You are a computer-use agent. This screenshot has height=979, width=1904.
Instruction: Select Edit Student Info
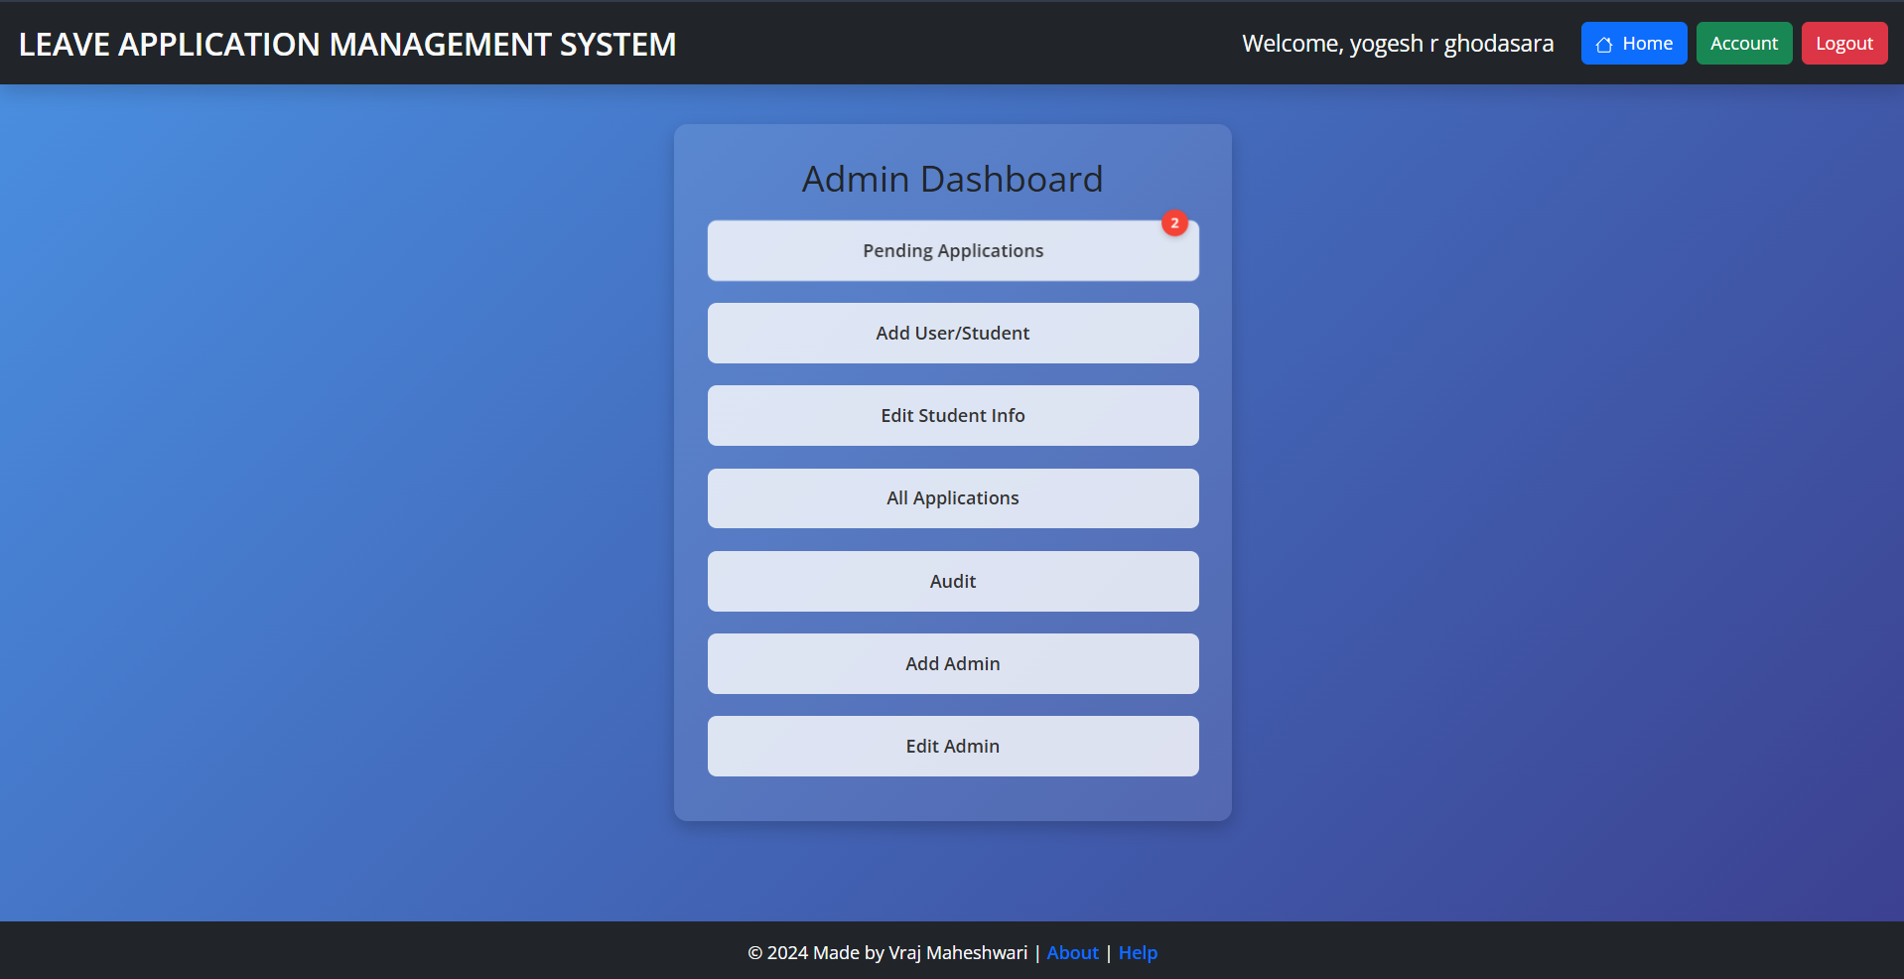point(952,415)
